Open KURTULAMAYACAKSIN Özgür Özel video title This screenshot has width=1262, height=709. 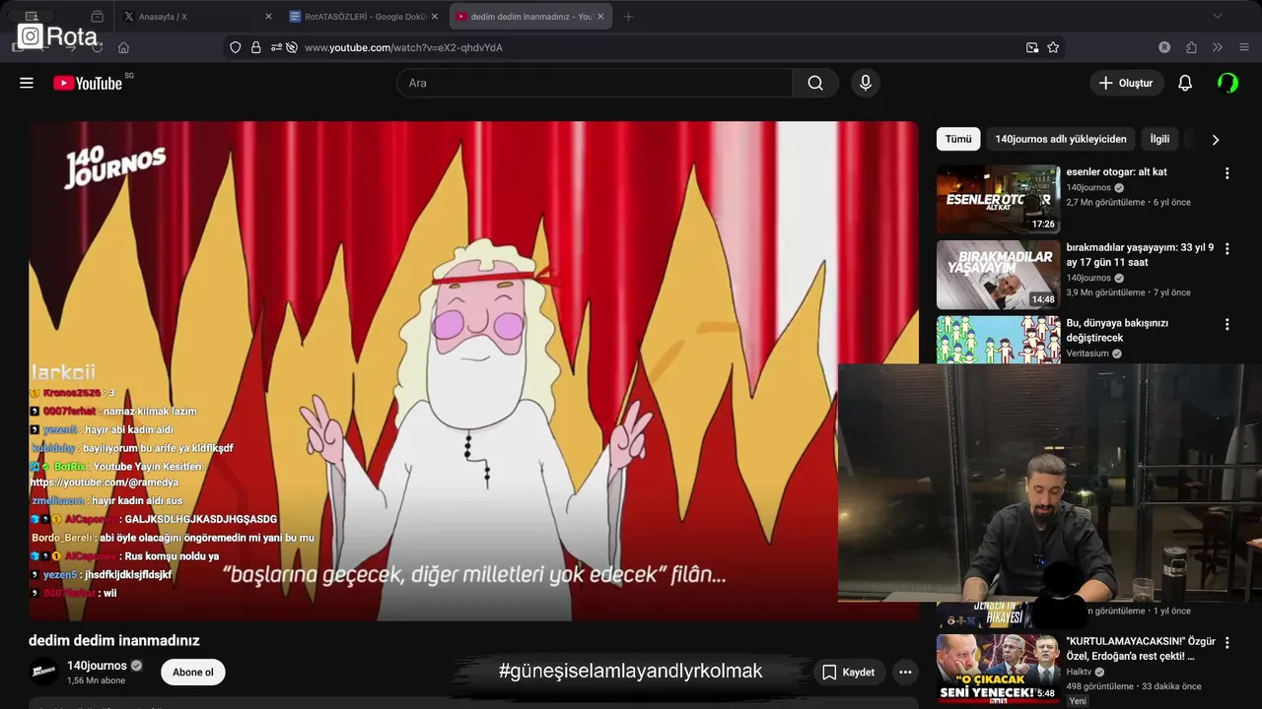click(x=1141, y=648)
